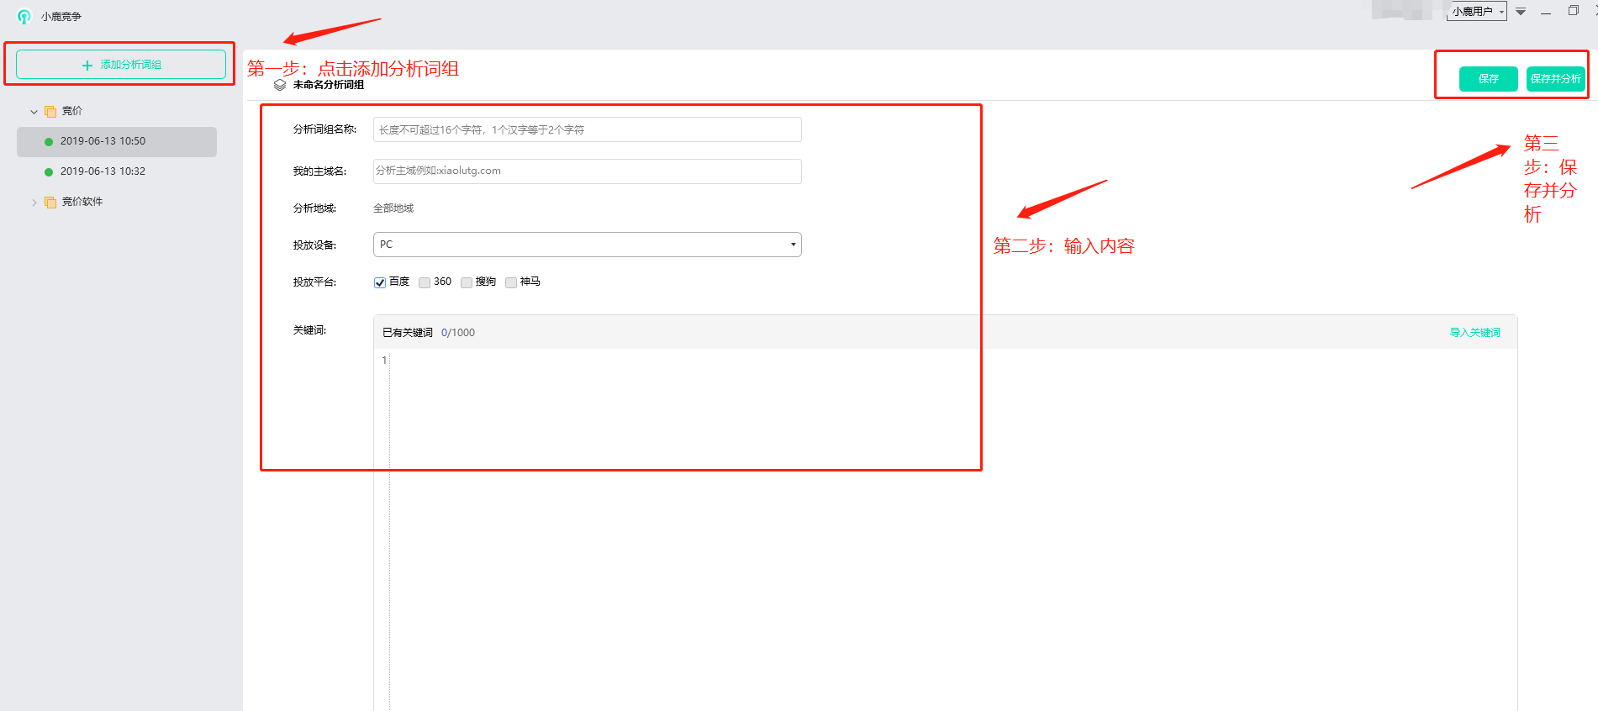Click the 保存并分析 button
This screenshot has width=1598, height=711.
click(x=1555, y=79)
